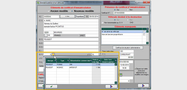Click the small green calendar icon
The width and height of the screenshot is (187, 90).
(121, 75)
